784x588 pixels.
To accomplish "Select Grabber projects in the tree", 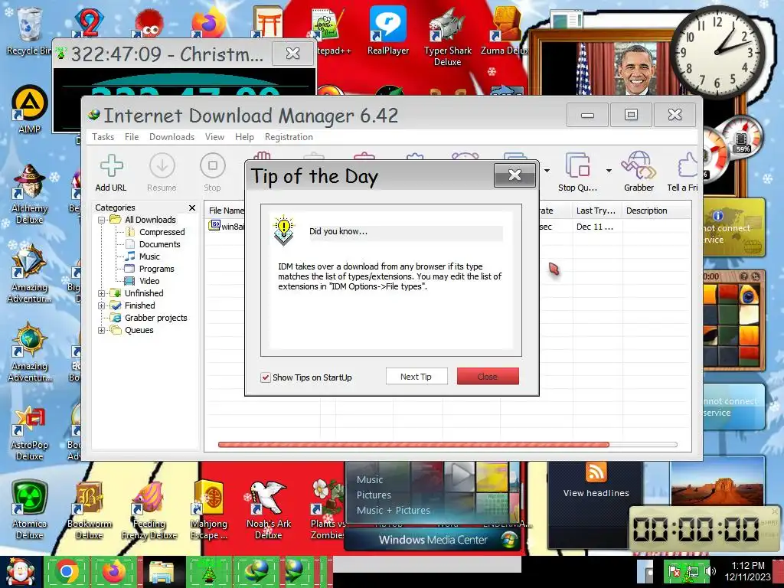I will 156,318.
